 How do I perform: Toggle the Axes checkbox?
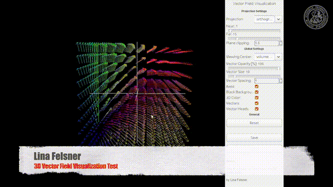[257, 87]
